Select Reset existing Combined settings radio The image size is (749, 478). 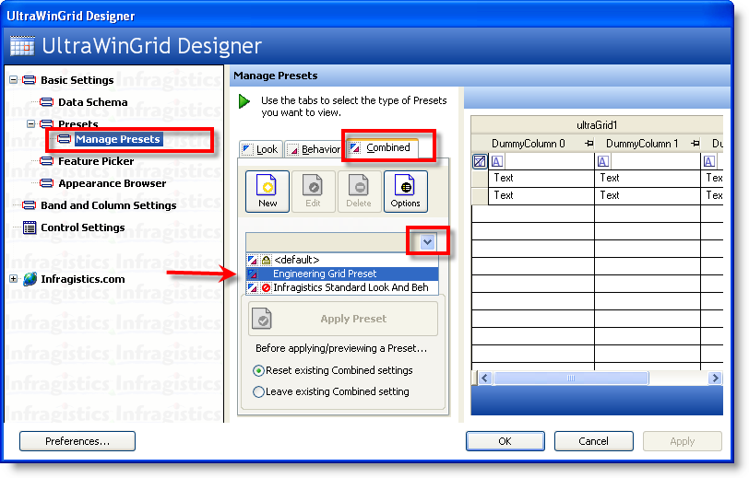tap(258, 370)
